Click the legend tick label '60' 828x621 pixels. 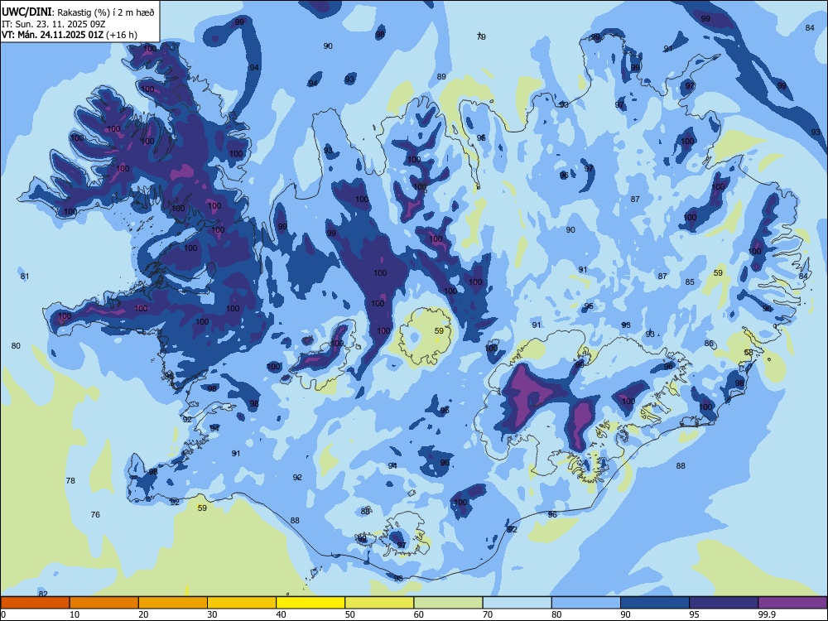(x=419, y=614)
